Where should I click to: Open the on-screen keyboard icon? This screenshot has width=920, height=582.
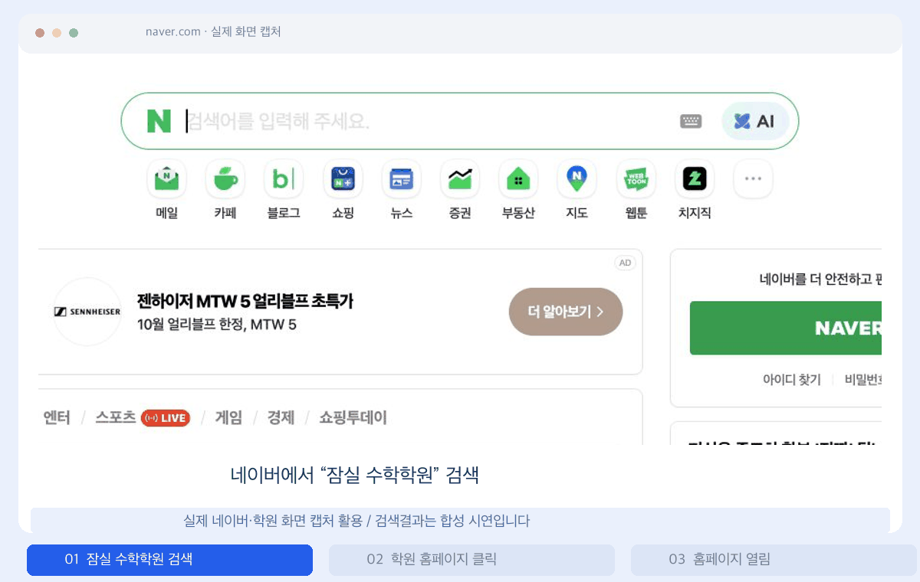[691, 121]
